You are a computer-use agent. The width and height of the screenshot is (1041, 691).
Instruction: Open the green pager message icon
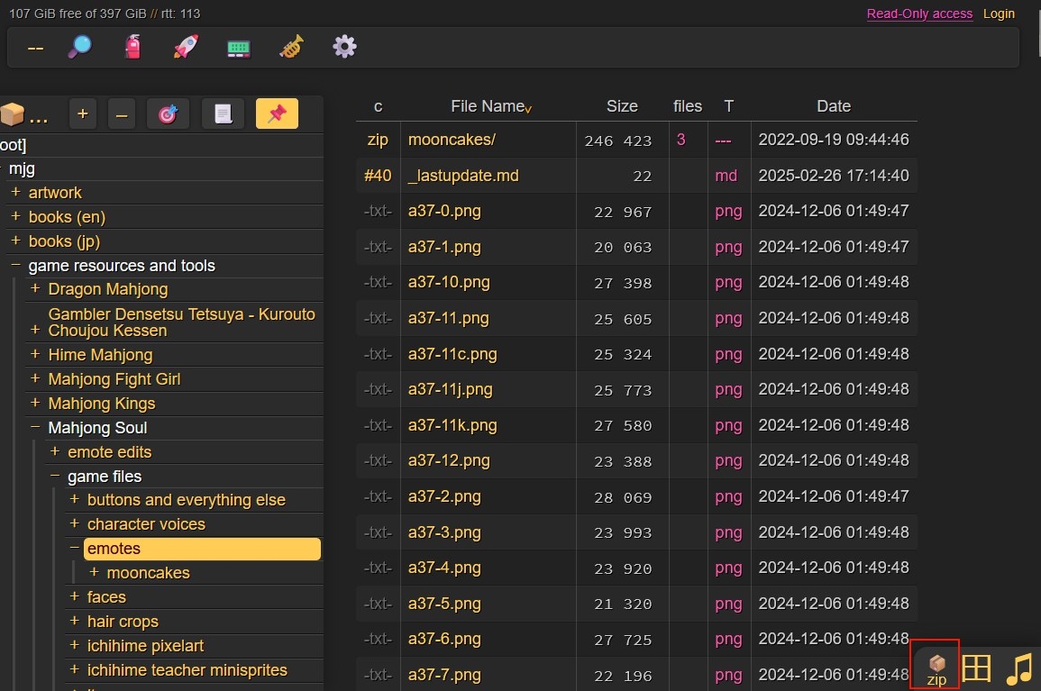point(238,48)
